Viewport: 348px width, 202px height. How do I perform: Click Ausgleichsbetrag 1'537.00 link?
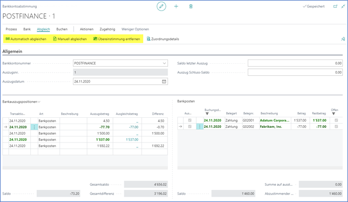pyautogui.click(x=132, y=139)
